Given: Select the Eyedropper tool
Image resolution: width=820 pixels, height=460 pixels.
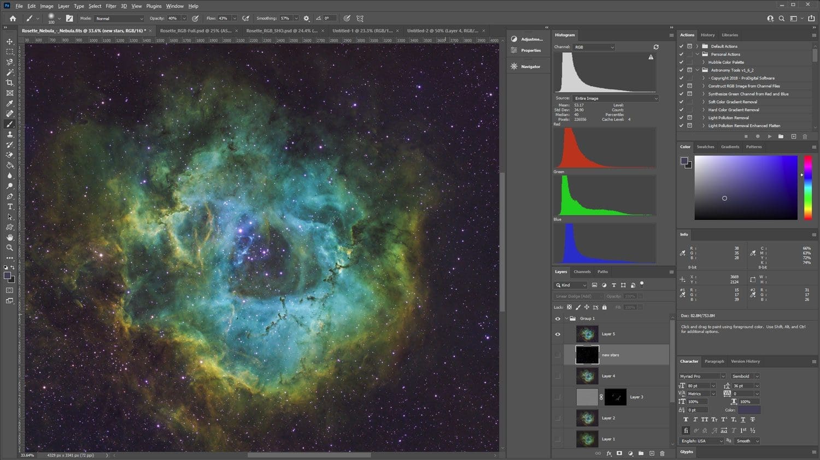Looking at the screenshot, I should tap(9, 104).
